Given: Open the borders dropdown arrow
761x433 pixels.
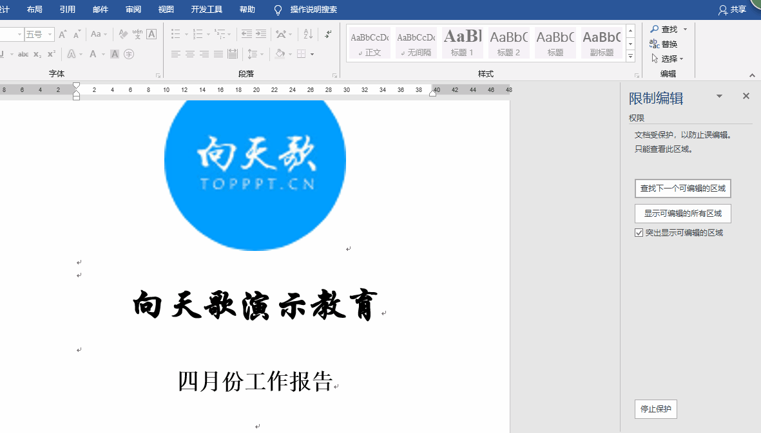Looking at the screenshot, I should click(x=312, y=54).
